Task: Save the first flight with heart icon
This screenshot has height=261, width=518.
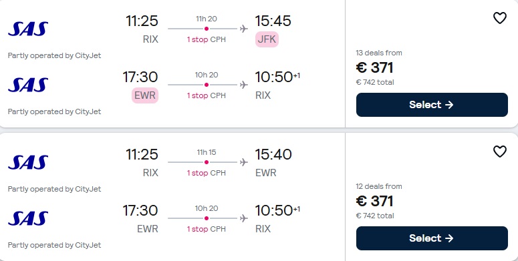Action: 499,18
